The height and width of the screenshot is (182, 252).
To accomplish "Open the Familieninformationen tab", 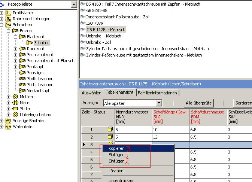I will click(157, 93).
